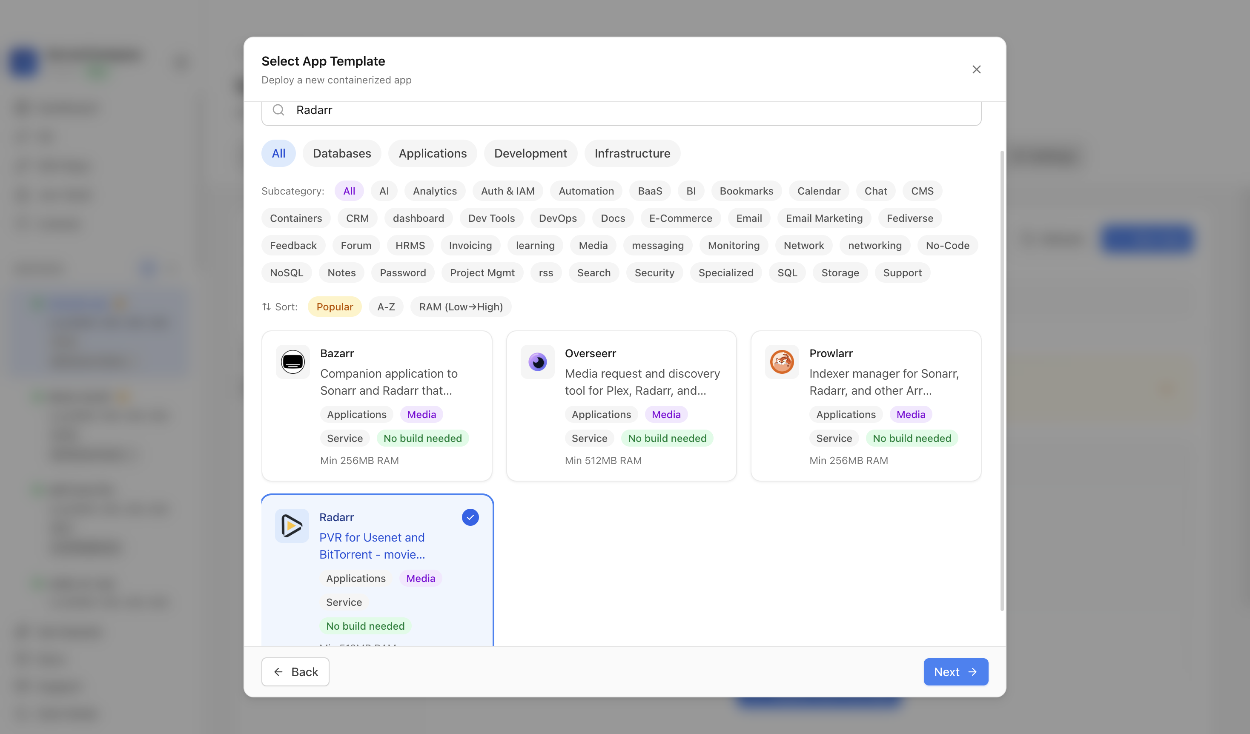Sort templates by Popular

click(334, 307)
